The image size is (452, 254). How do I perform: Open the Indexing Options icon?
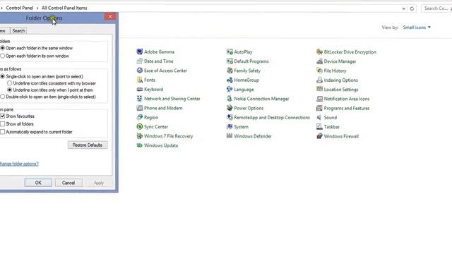pos(319,80)
